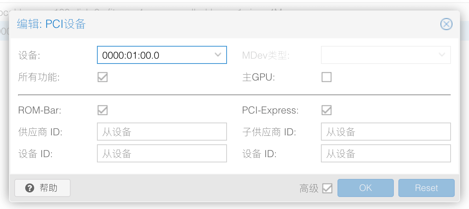Viewport: 469px width, 209px height.
Task: Click the MDev类型 text box
Action: tap(379, 55)
